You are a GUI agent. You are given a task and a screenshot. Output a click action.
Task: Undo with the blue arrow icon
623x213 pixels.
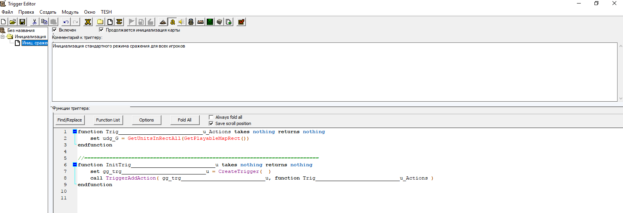point(66,22)
